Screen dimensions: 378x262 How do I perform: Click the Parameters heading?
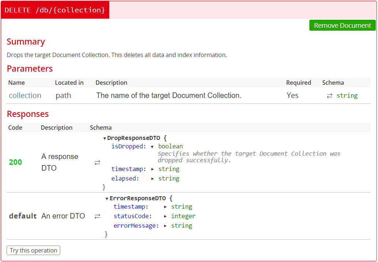coord(30,69)
